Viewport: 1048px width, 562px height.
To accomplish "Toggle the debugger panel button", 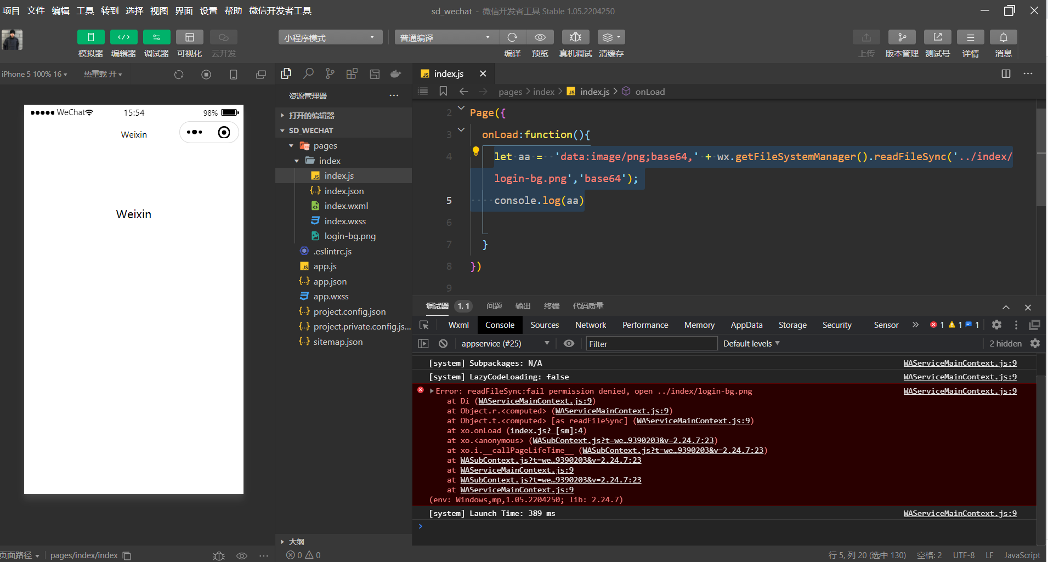I will (156, 37).
